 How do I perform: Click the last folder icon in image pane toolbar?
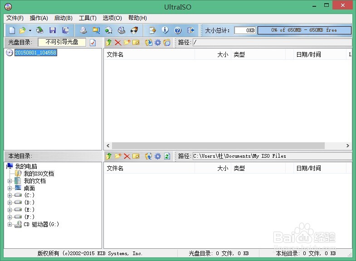tap(167, 43)
